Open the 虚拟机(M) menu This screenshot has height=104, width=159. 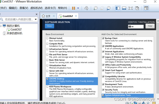(36, 8)
